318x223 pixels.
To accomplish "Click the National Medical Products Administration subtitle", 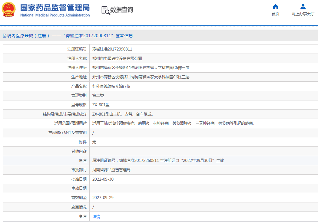I will point(55,15).
